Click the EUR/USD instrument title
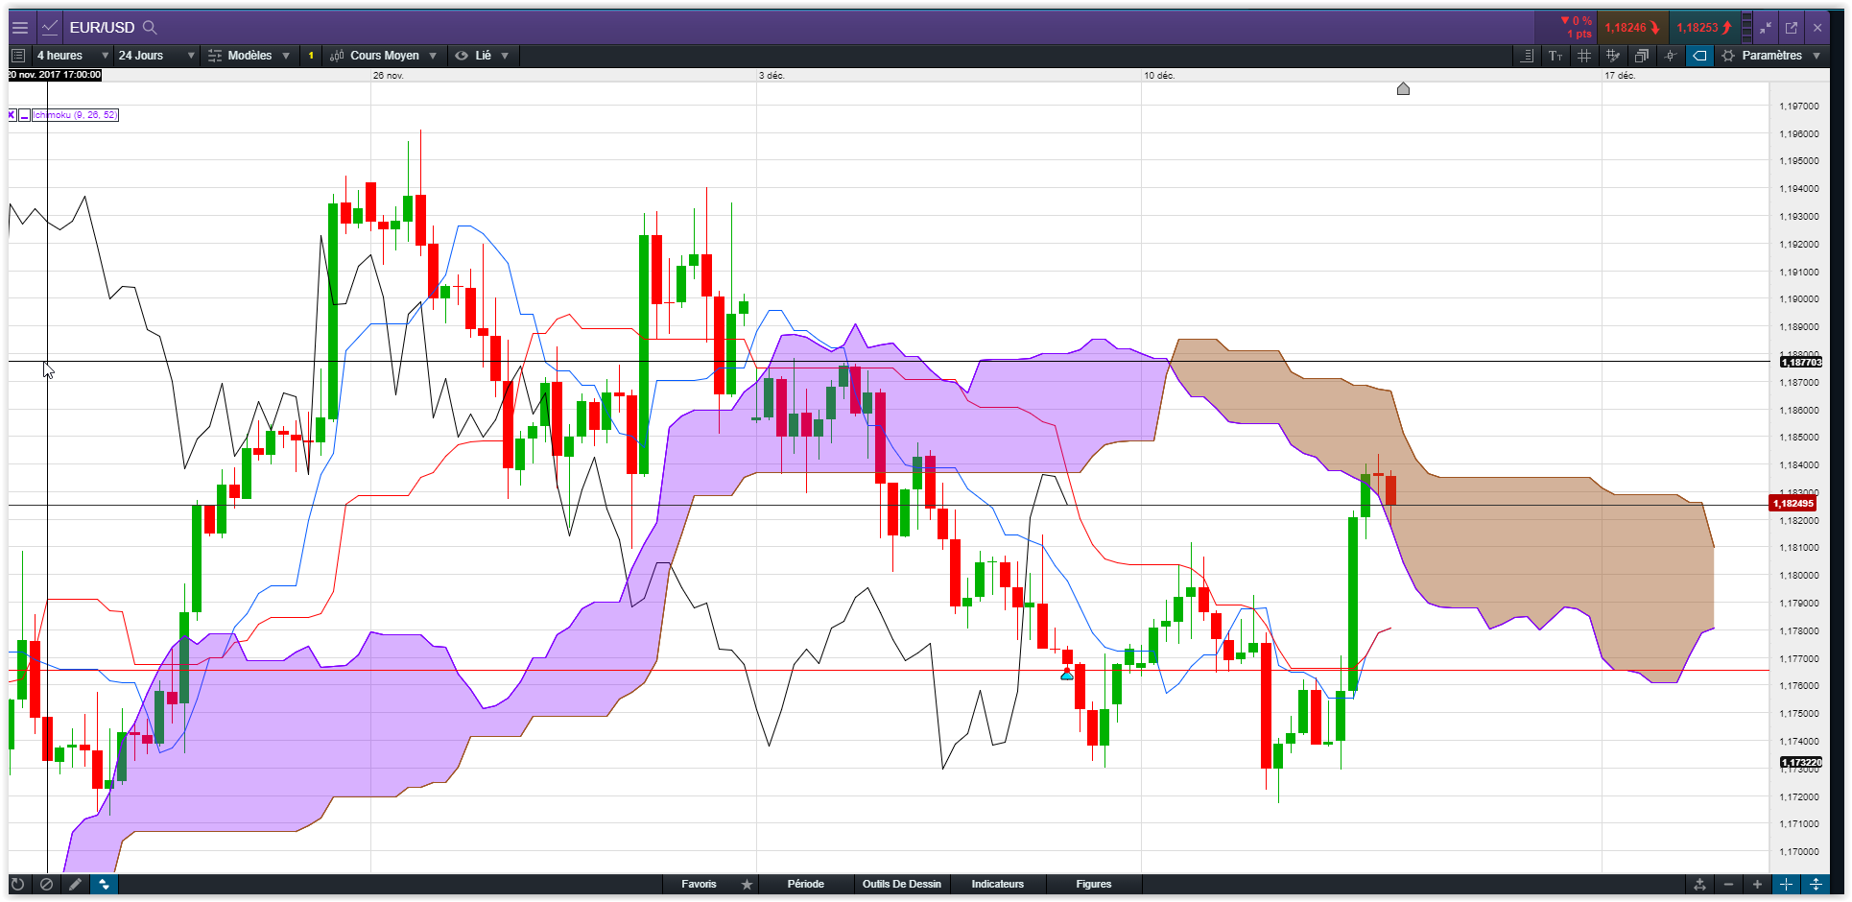 (x=102, y=28)
